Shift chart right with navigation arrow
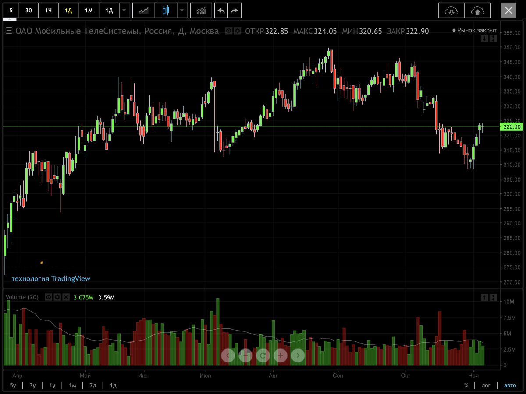The height and width of the screenshot is (394, 526). pos(298,355)
